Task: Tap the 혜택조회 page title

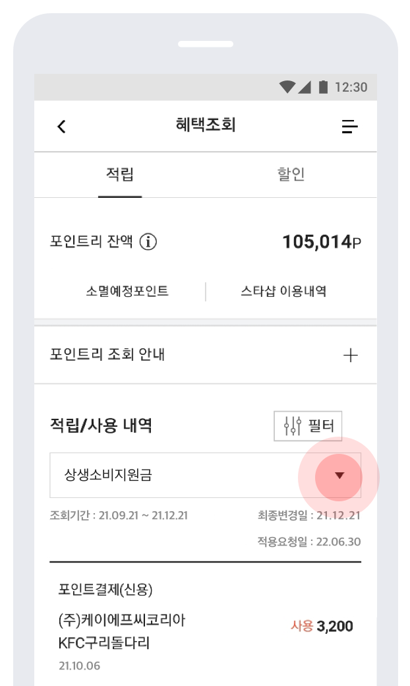Action: (206, 125)
